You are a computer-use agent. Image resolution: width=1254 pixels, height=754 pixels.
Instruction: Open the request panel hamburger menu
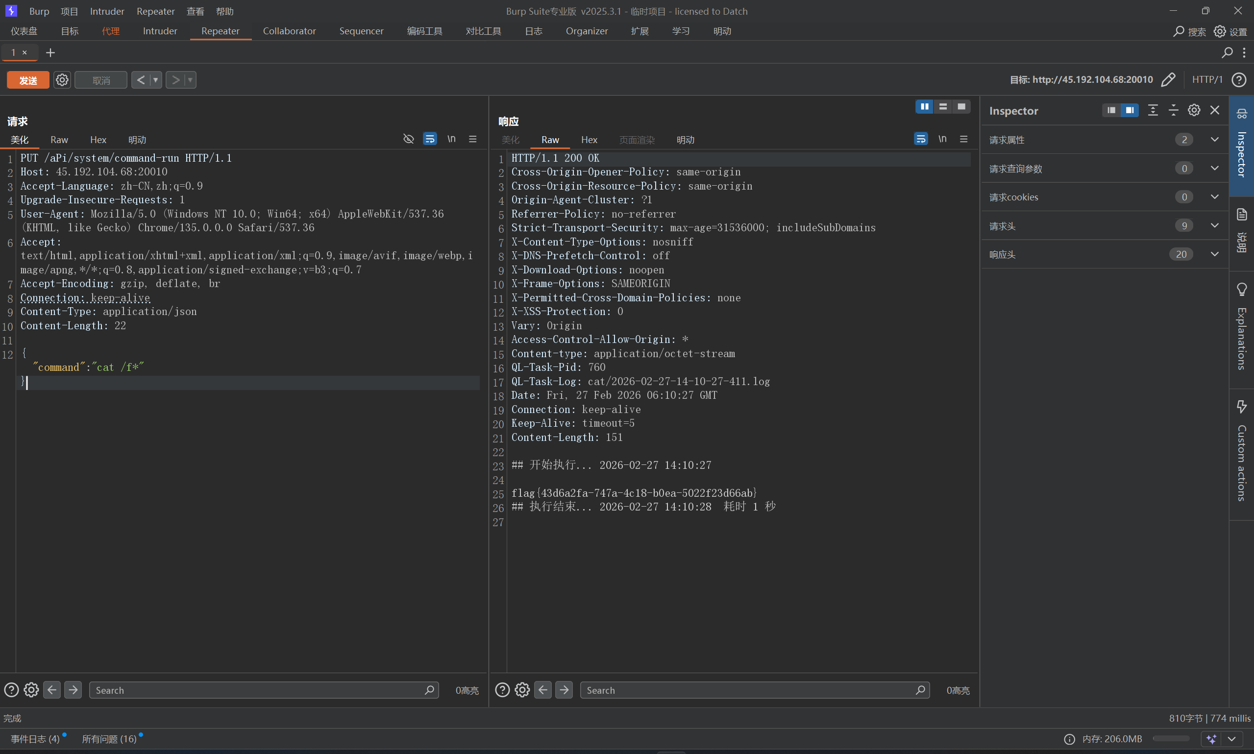click(x=472, y=139)
